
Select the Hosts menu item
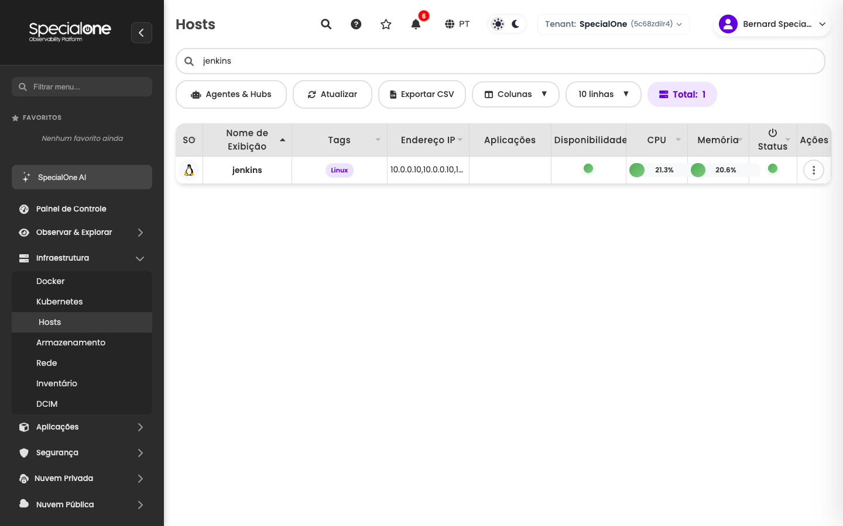tap(82, 322)
